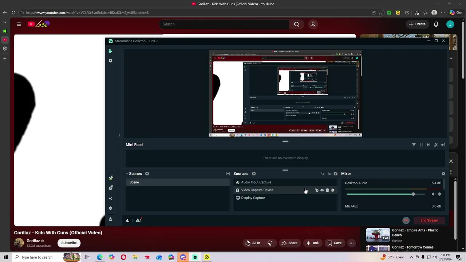Viewport: 466px width, 262px height.
Task: Pause the Mini Feed alert queue
Action: pyautogui.click(x=421, y=145)
